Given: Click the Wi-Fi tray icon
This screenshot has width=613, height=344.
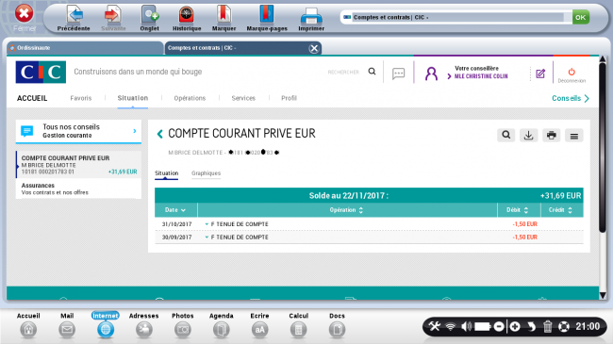Looking at the screenshot, I should point(451,327).
